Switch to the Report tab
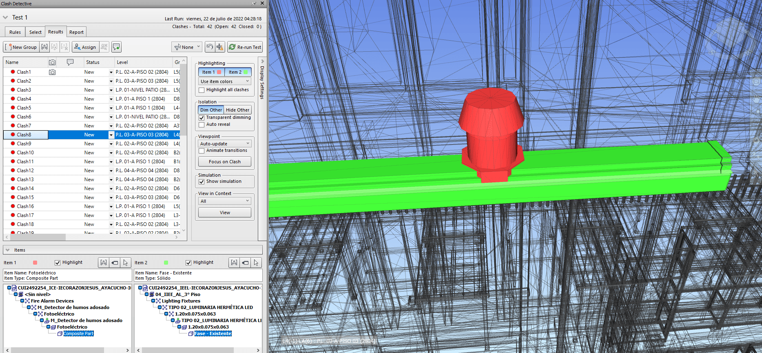Viewport: 762px width, 353px height. 76,32
